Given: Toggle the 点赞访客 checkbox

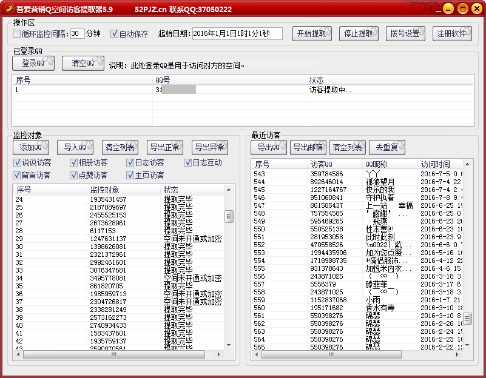Looking at the screenshot, I should (x=73, y=175).
